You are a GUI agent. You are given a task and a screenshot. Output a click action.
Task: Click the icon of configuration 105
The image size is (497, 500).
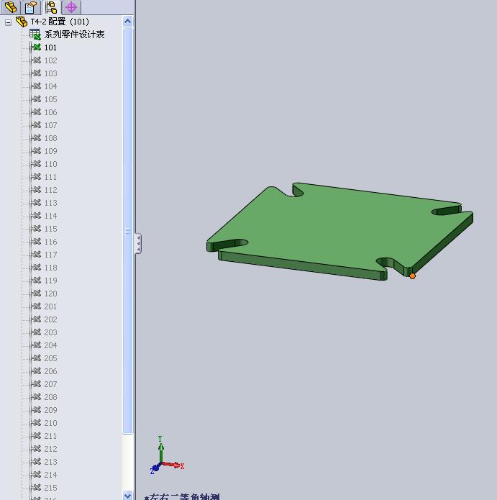(x=36, y=99)
